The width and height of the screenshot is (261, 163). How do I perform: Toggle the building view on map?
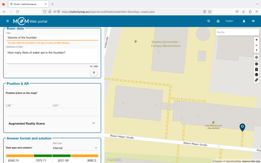[x=256, y=69]
